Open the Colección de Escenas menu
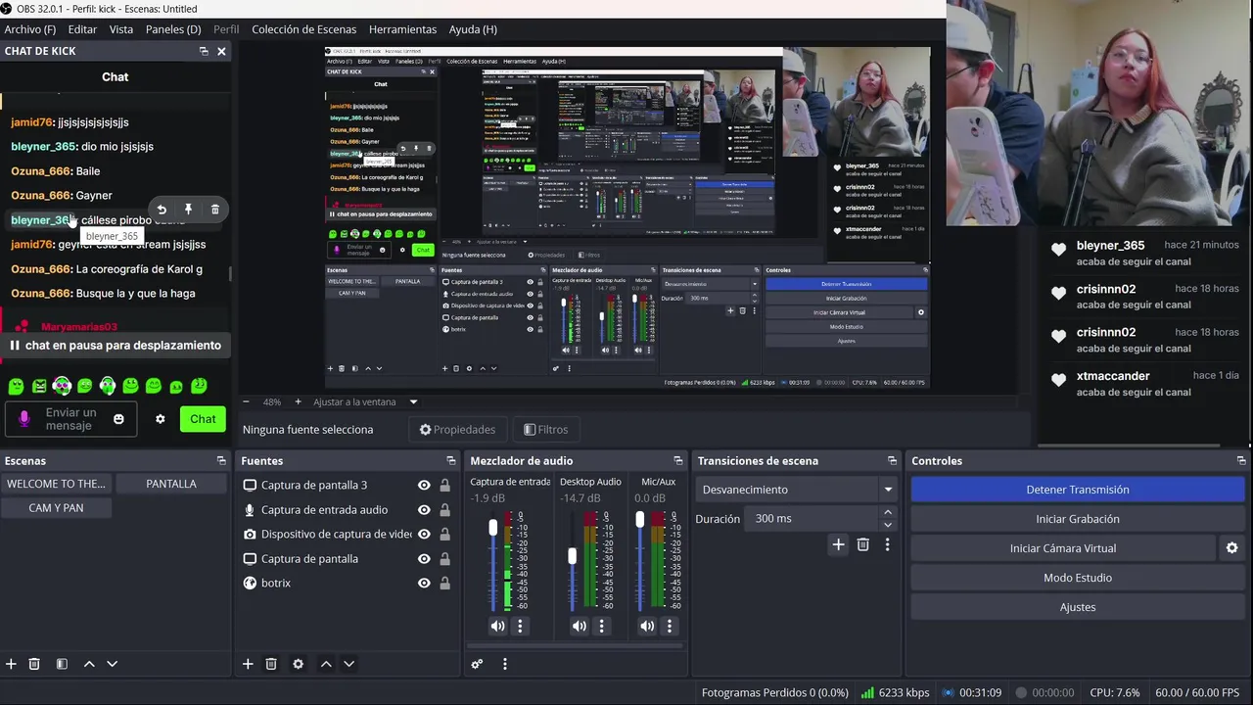The height and width of the screenshot is (705, 1253). tap(304, 29)
